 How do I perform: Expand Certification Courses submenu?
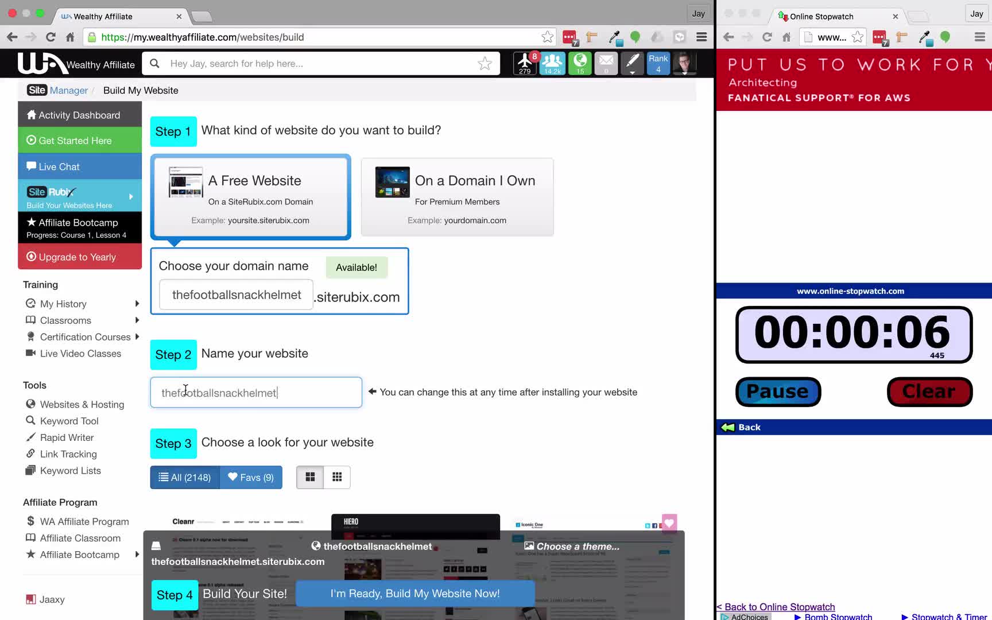137,337
